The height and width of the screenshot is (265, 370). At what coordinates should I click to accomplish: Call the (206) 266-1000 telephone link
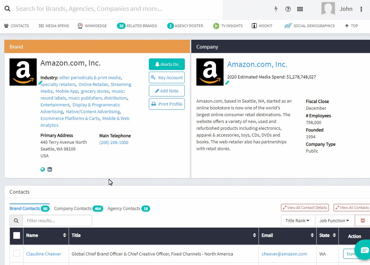pyautogui.click(x=114, y=143)
